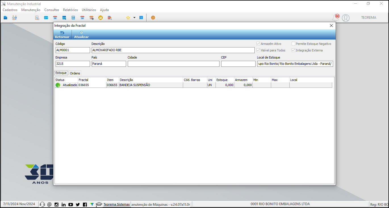Image resolution: width=389 pixels, height=208 pixels.
Task: Open the red grid with magnifier icon
Action: [110, 18]
